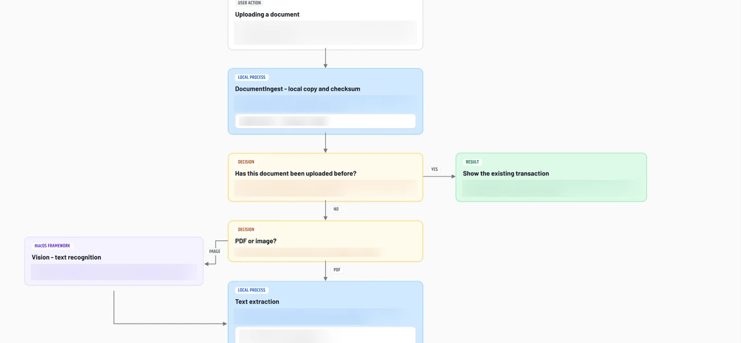Click the YES branch label
Image resolution: width=741 pixels, height=343 pixels.
pos(435,169)
